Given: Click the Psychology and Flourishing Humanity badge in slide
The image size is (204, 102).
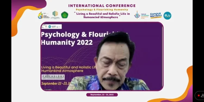Looking at the screenshot, I should [x=53, y=77].
